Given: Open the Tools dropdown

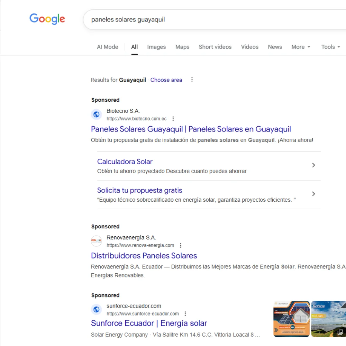Looking at the screenshot, I should tap(330, 47).
